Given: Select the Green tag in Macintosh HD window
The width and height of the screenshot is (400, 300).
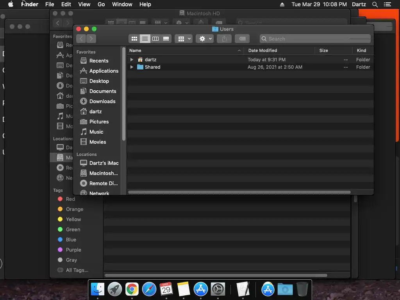Looking at the screenshot, I should pos(69,230).
